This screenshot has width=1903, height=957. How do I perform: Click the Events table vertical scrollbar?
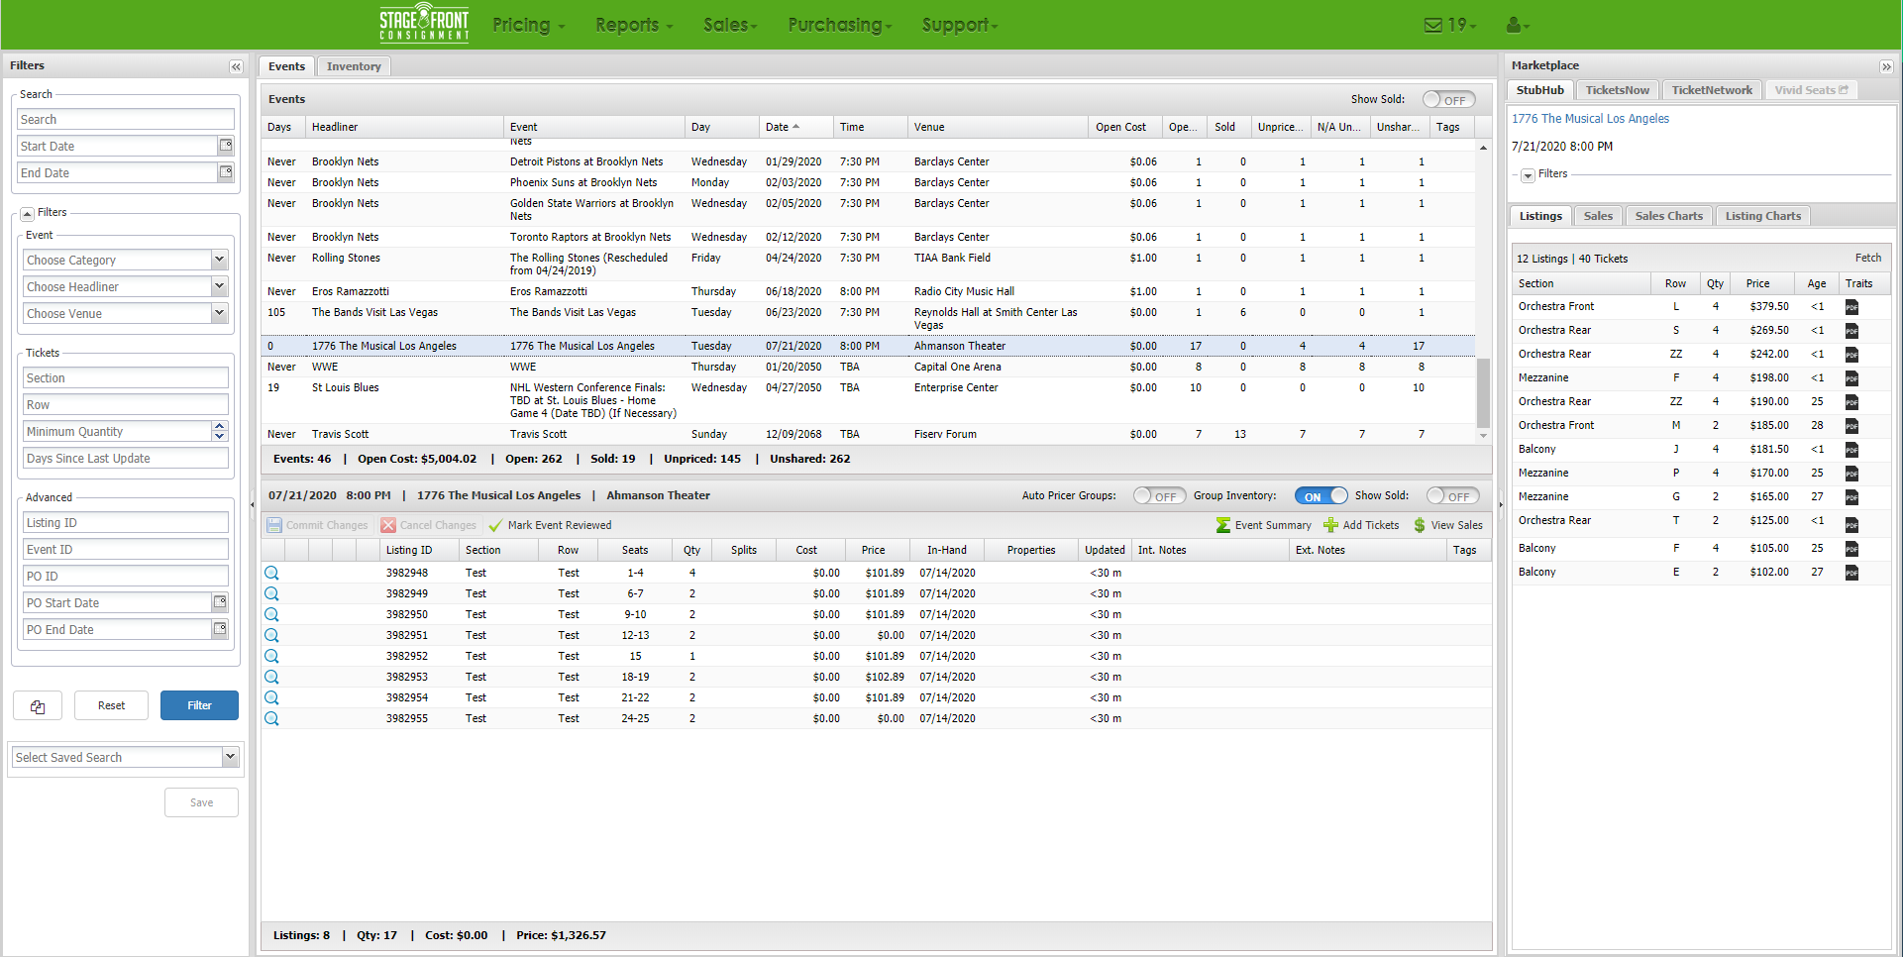click(x=1483, y=392)
